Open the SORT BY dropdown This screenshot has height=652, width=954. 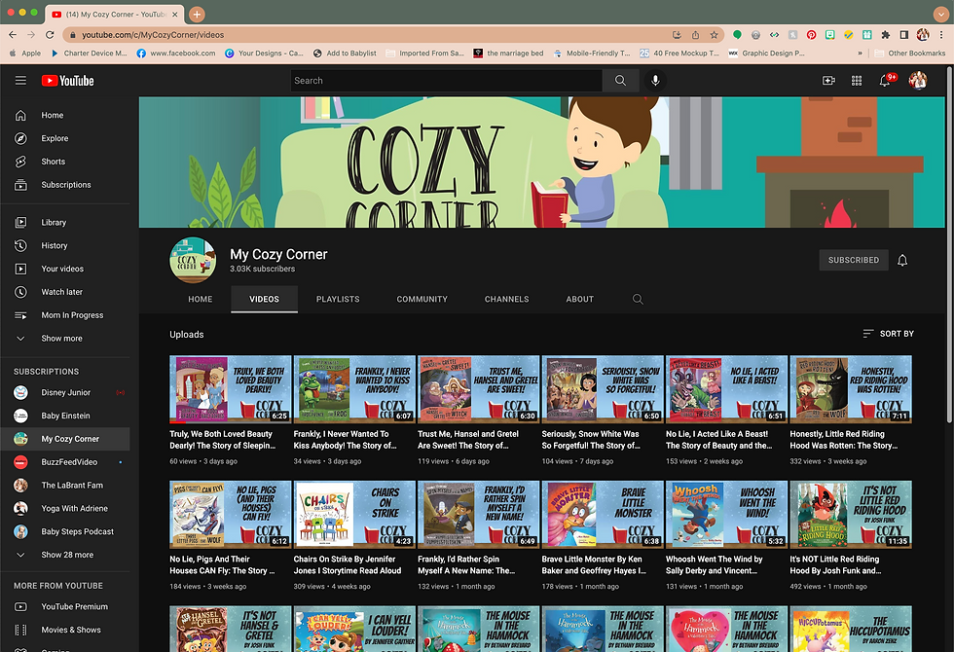[x=888, y=333]
